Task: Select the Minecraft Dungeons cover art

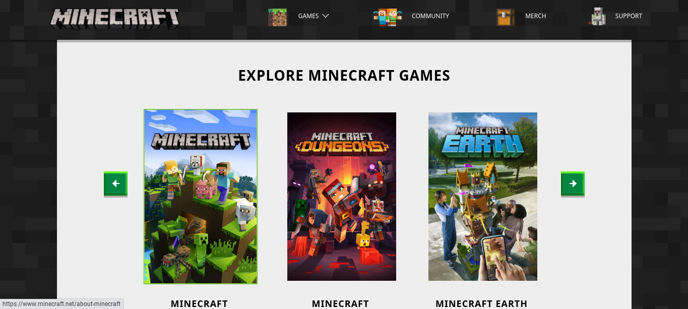Action: click(342, 197)
